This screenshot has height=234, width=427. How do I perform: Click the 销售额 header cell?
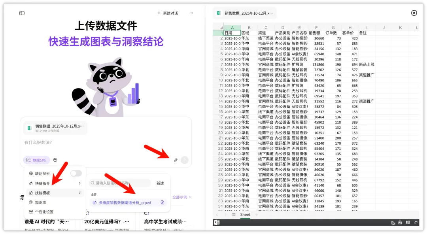point(316,33)
